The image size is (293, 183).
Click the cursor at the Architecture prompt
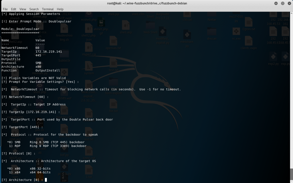(46, 180)
